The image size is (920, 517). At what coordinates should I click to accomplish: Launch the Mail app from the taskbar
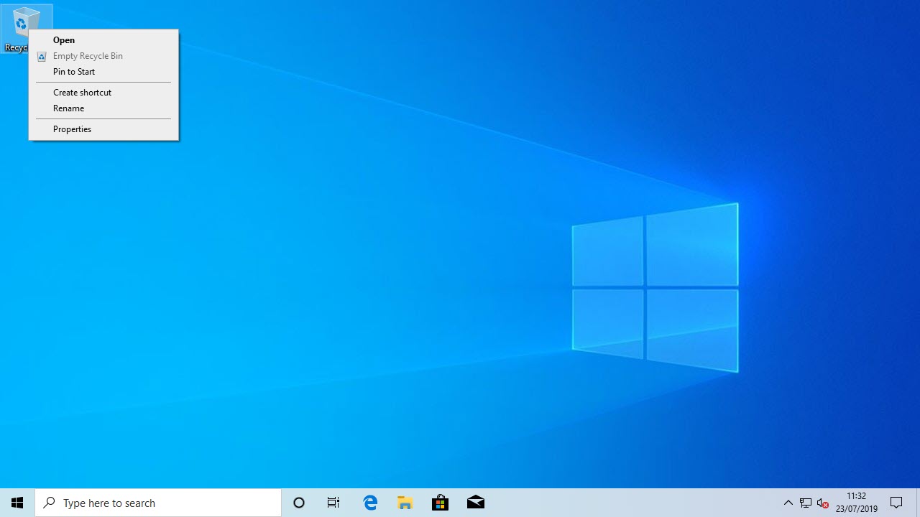476,503
